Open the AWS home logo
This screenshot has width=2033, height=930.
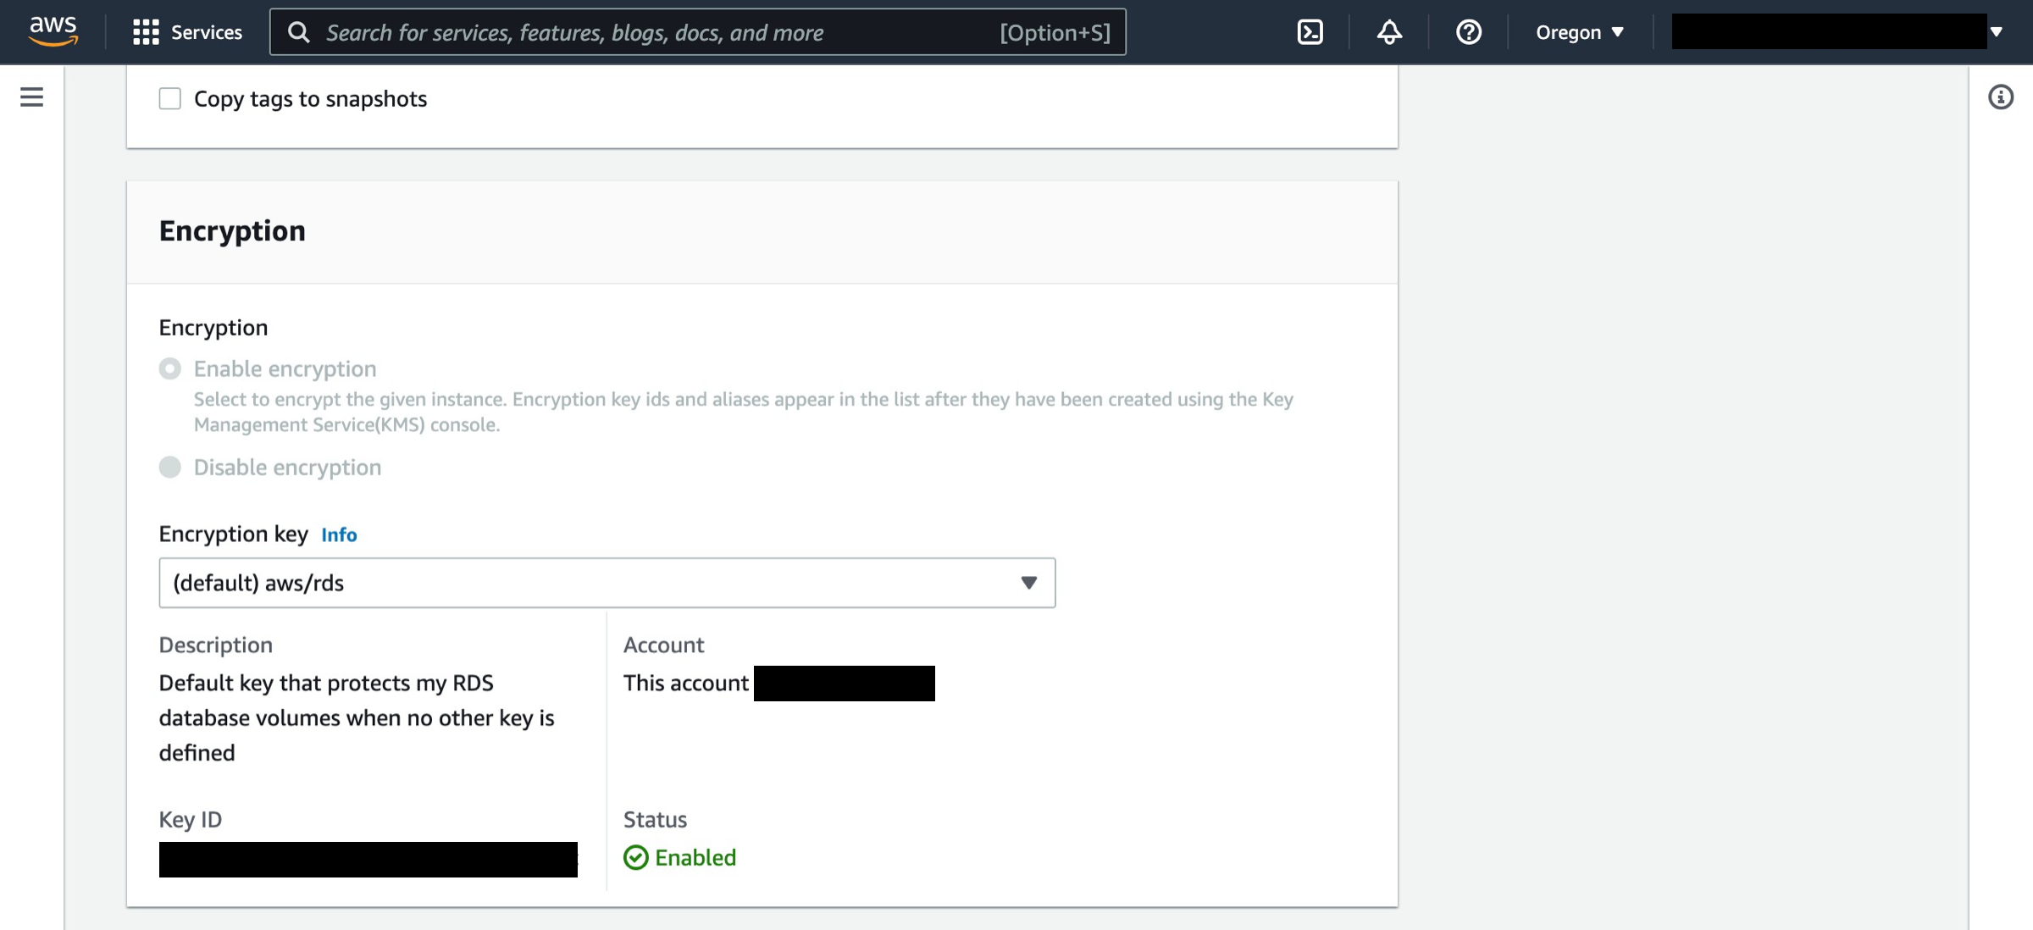pyautogui.click(x=53, y=31)
